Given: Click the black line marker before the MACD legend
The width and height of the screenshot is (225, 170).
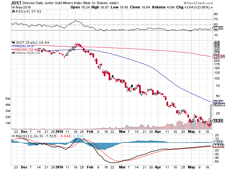Looking at the screenshot, I should click(x=14, y=136).
